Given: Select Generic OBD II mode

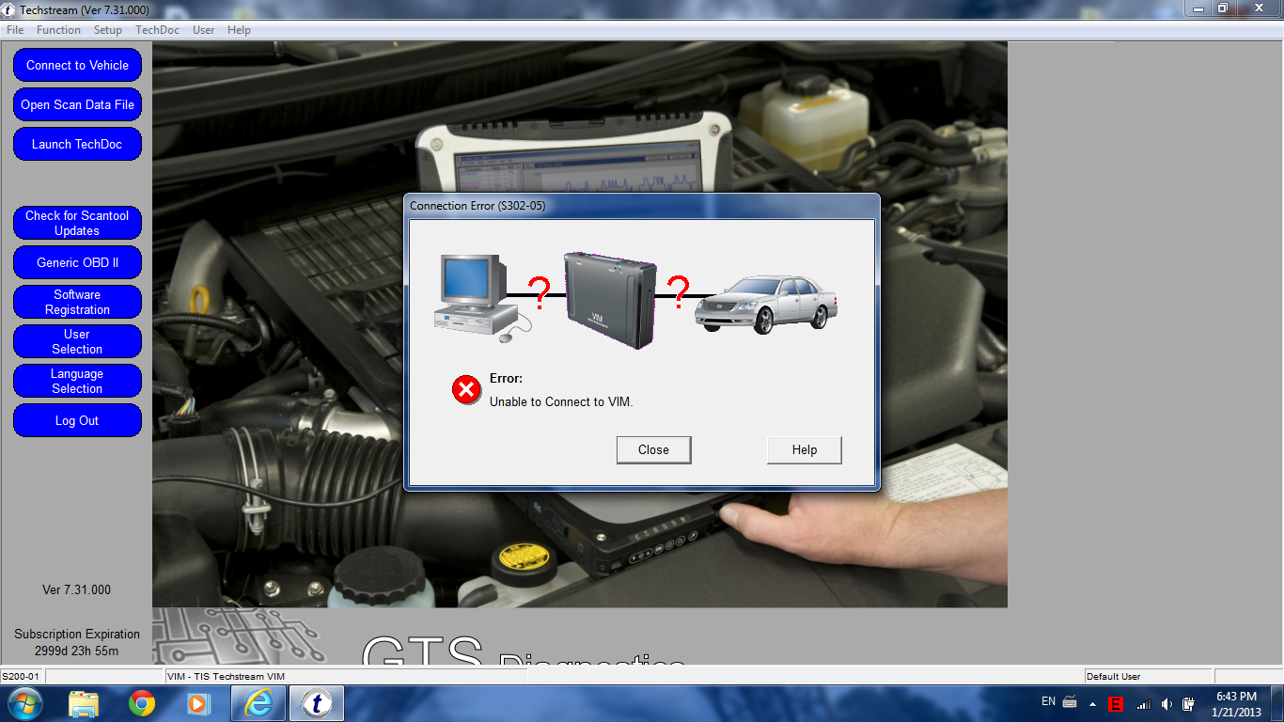Looking at the screenshot, I should click(77, 262).
